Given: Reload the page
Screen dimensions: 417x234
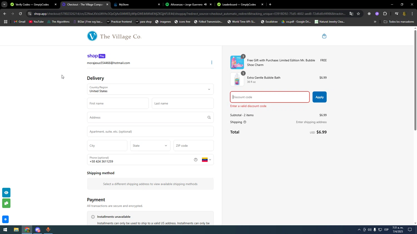Looking at the screenshot, I should click(20, 14).
